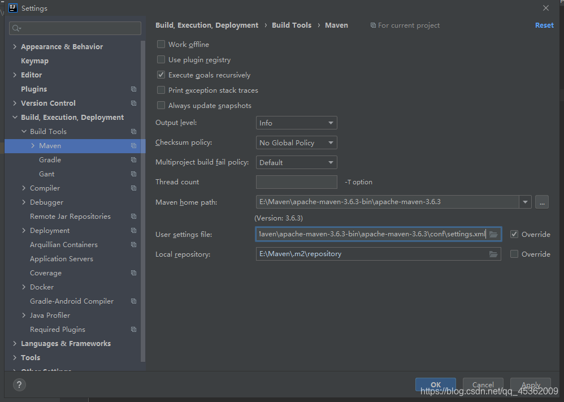Click the settings tree vertical scrollbar
The height and width of the screenshot is (402, 564).
click(x=143, y=201)
